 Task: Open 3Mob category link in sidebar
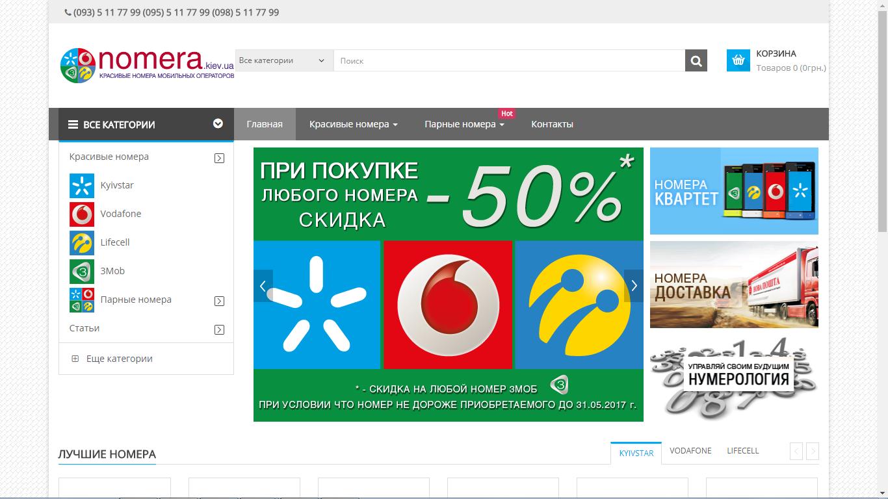[x=112, y=271]
